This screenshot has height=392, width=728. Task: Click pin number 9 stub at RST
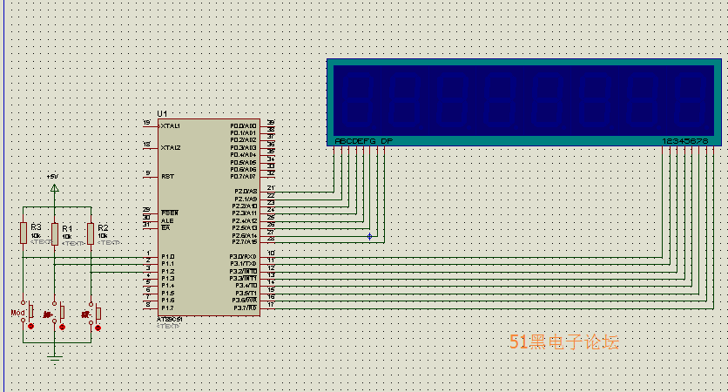pos(151,177)
